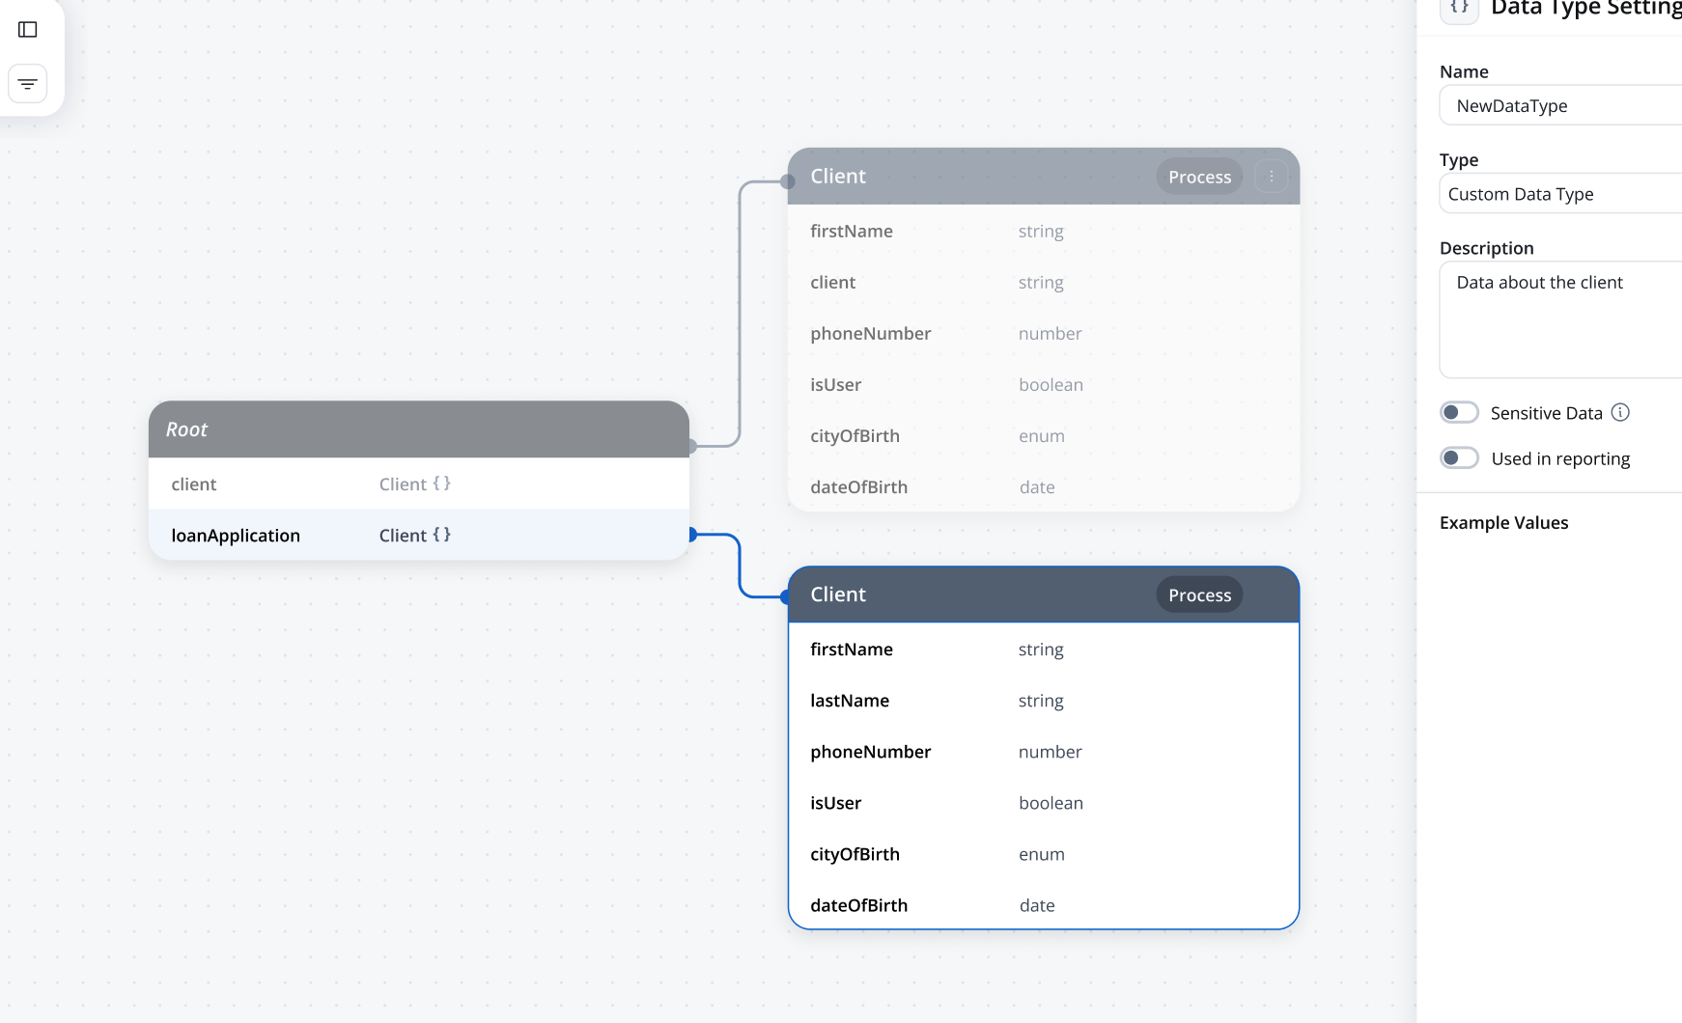Select the lastName field row
1682x1023 pixels.
point(1044,701)
